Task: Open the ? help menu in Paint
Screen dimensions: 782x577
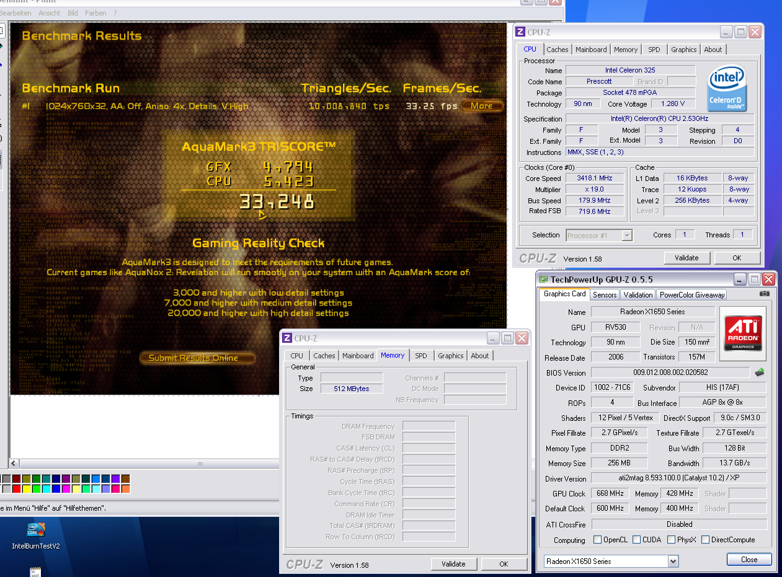Action: point(115,12)
